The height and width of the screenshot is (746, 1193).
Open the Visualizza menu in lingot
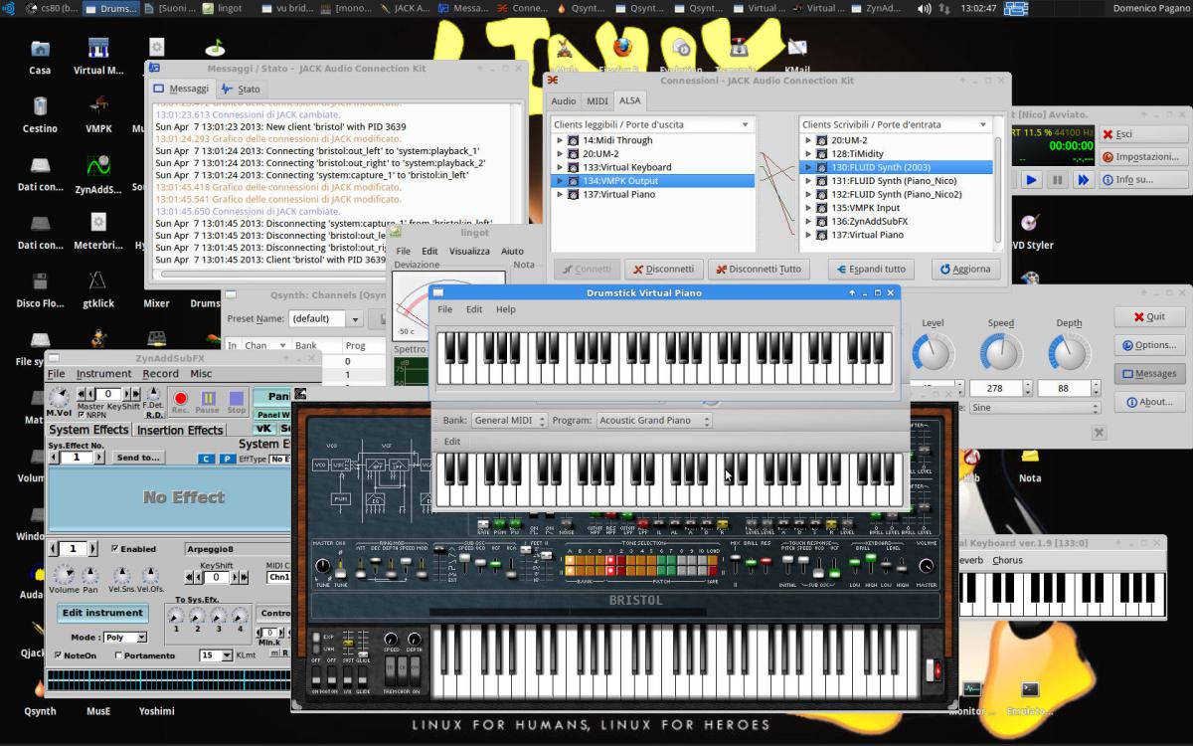tap(469, 251)
